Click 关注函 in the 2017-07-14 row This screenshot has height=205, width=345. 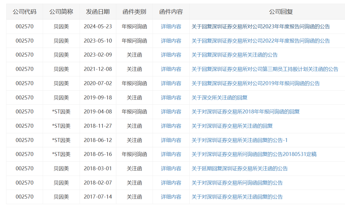(x=134, y=197)
